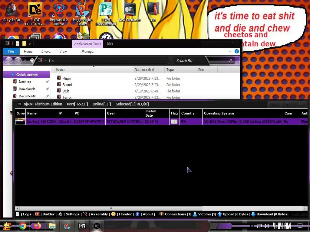Click the client screen thumbnail in njRAT row
310x232 pixels.
(x=20, y=121)
